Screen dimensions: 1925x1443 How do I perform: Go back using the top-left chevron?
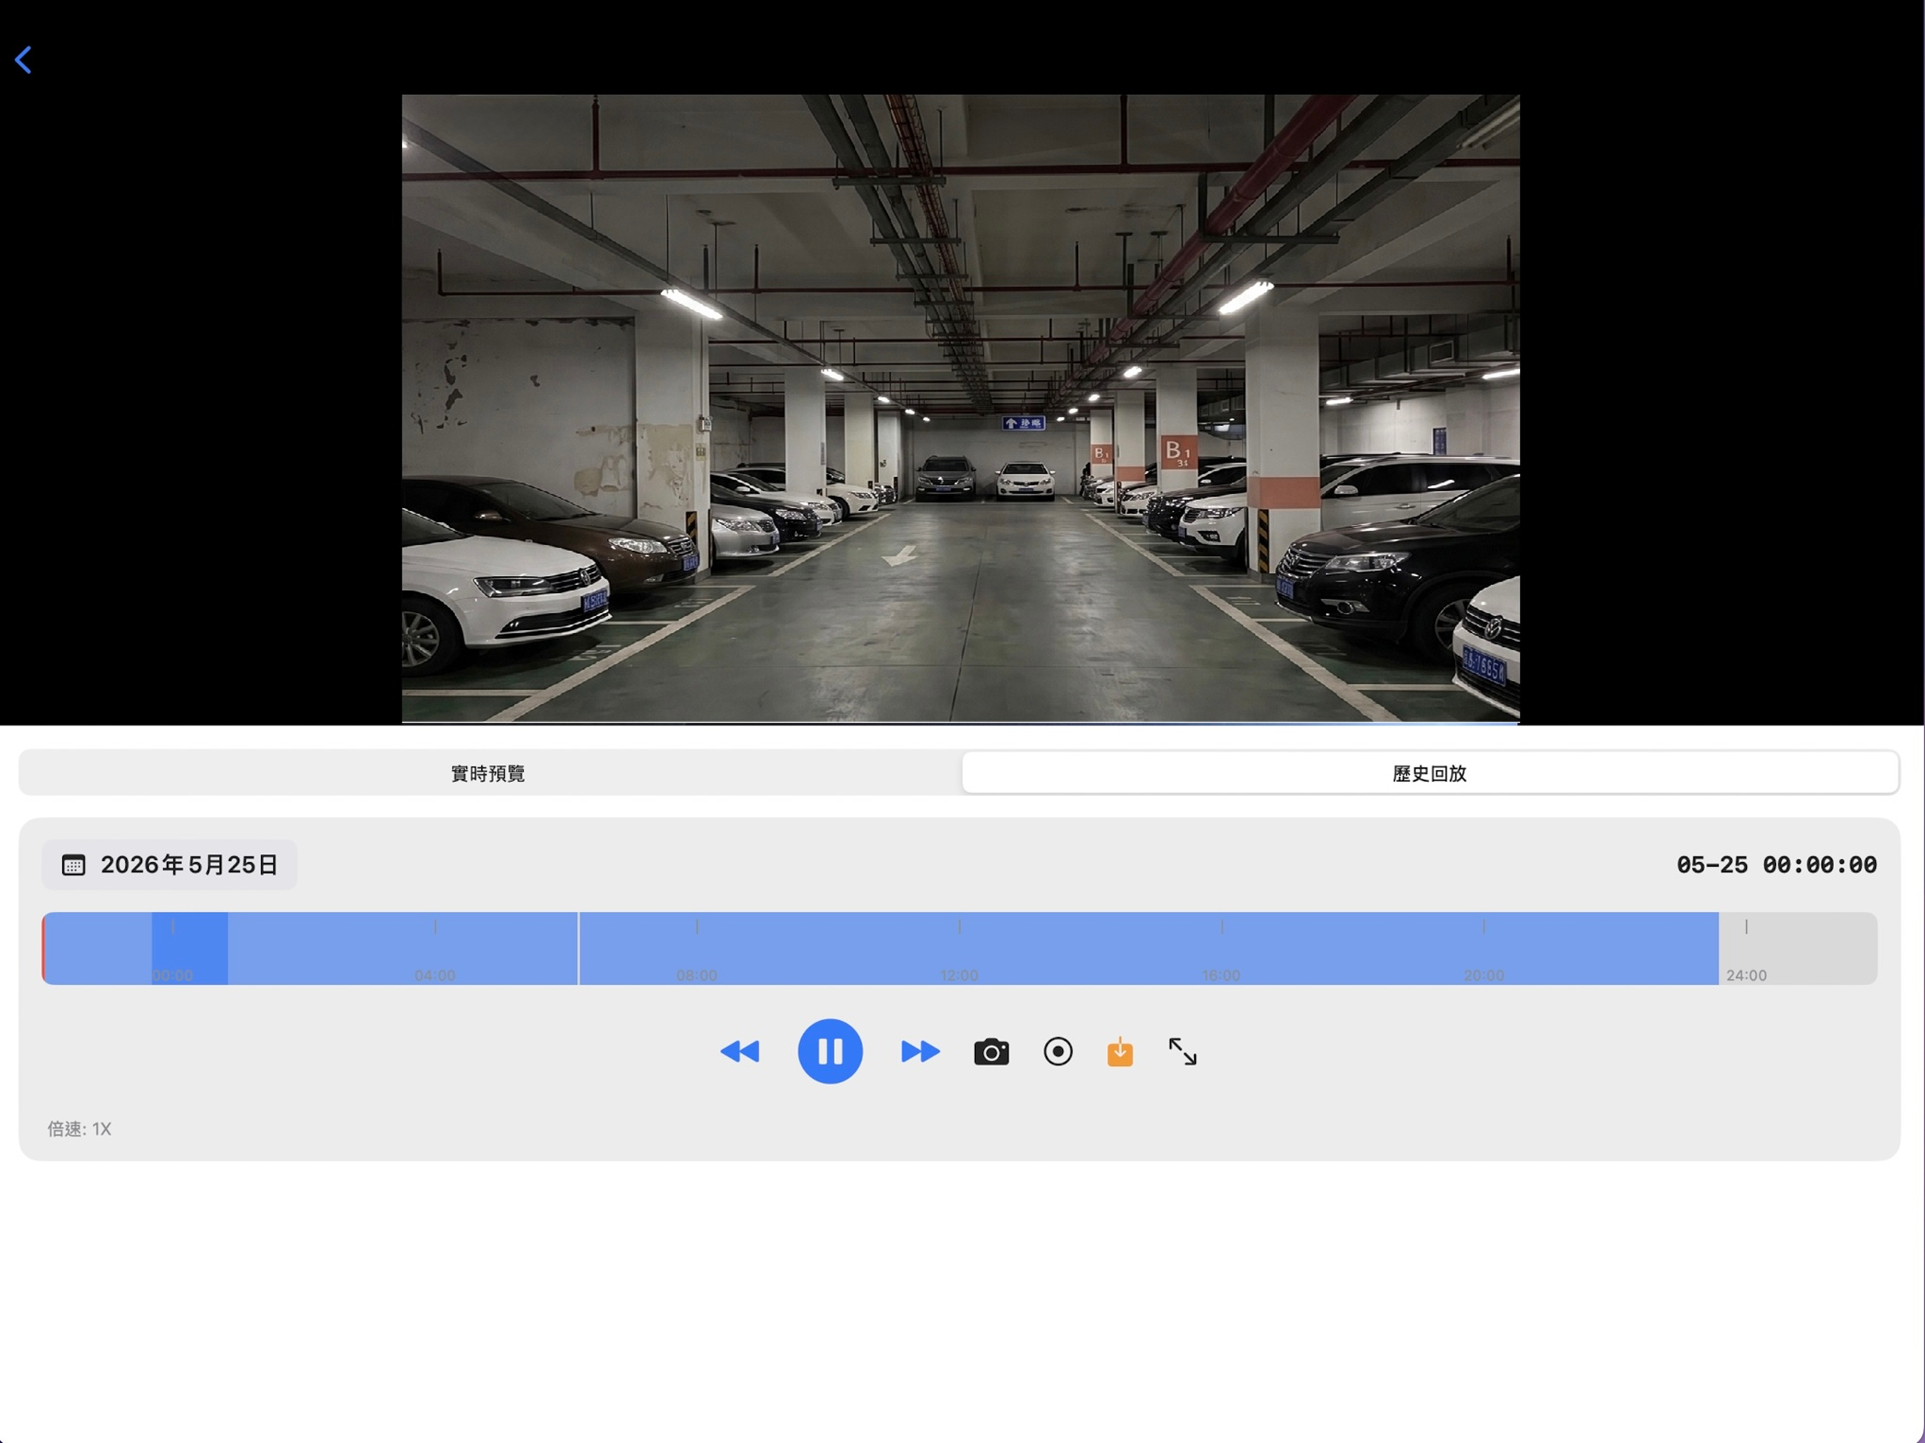point(23,60)
